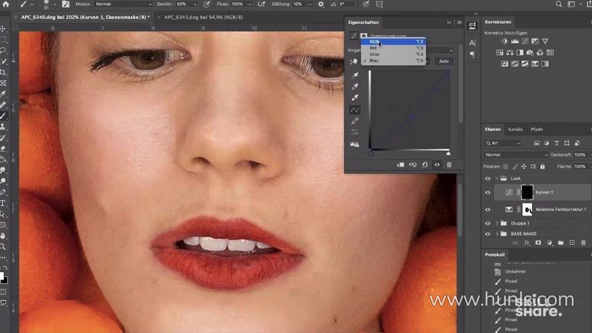Select the Eyedropper tool in toolbar
The image size is (592, 333).
tap(3, 94)
